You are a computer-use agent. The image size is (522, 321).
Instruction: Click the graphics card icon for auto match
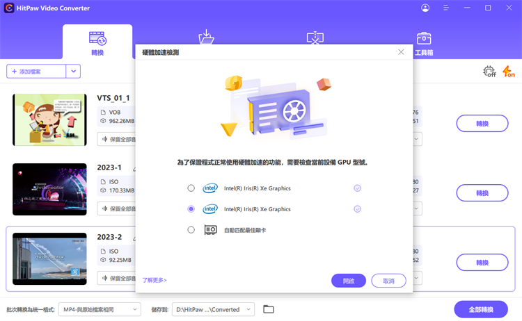(x=210, y=230)
